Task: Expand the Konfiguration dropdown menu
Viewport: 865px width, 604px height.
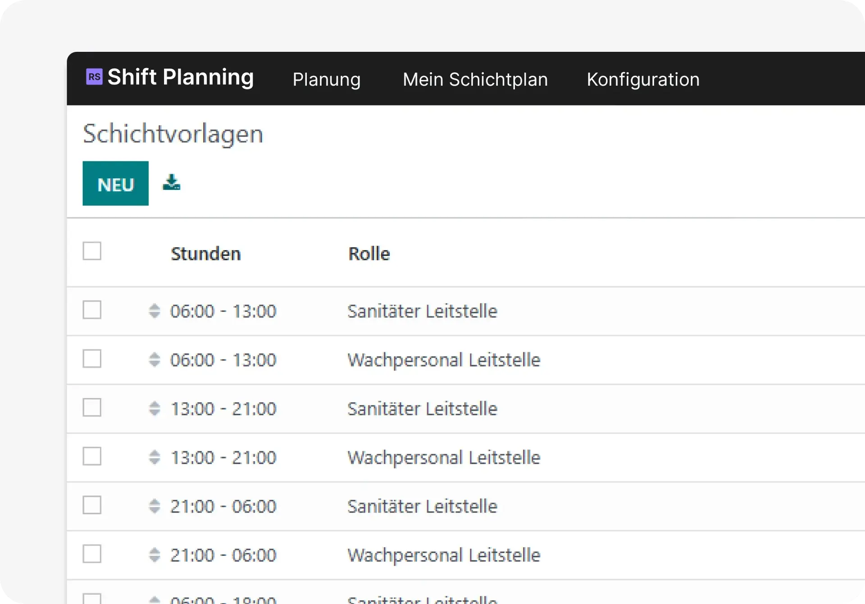Action: tap(643, 79)
